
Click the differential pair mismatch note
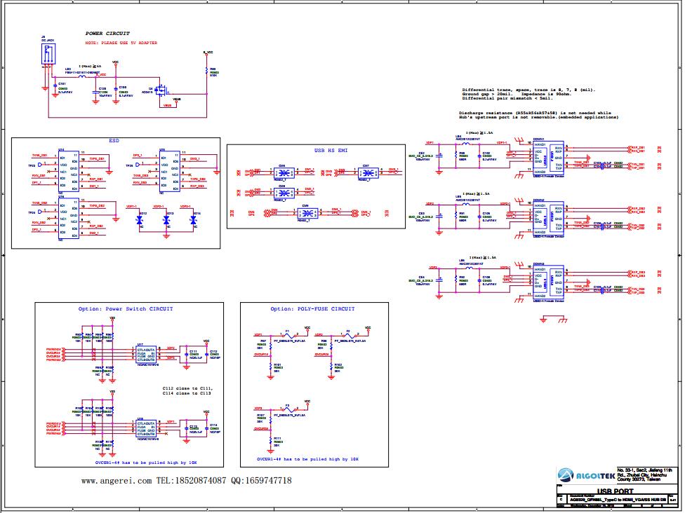tap(507, 99)
